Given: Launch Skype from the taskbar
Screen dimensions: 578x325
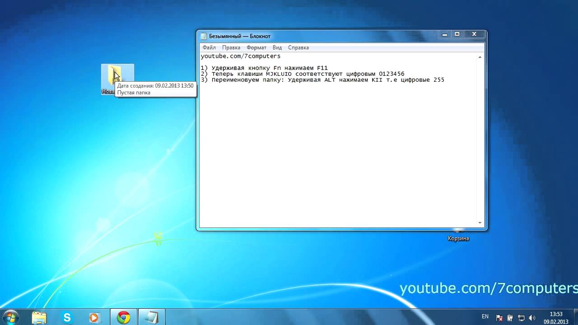Looking at the screenshot, I should pyautogui.click(x=67, y=317).
